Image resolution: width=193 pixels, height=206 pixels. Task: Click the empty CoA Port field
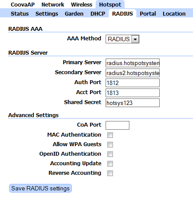coord(117,125)
